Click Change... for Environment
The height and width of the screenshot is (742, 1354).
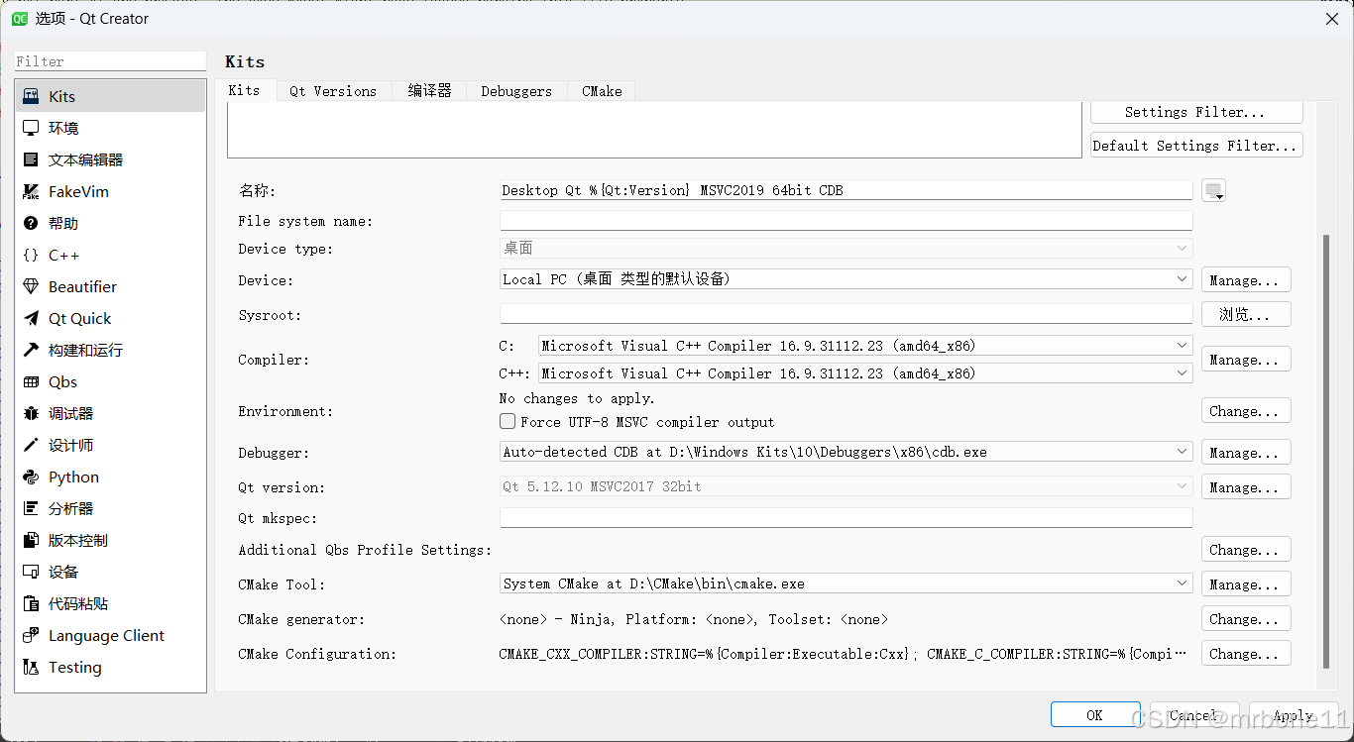tap(1246, 411)
